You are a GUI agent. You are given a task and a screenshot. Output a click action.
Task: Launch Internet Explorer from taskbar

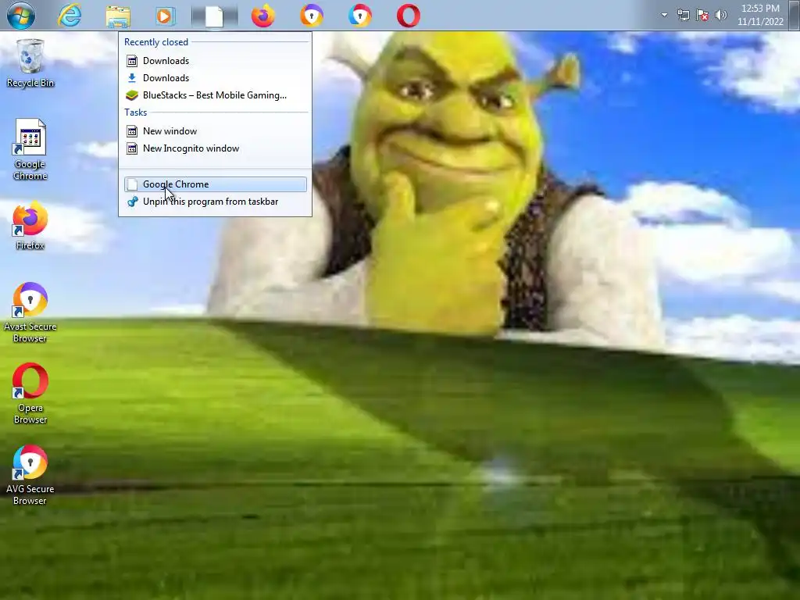70,16
